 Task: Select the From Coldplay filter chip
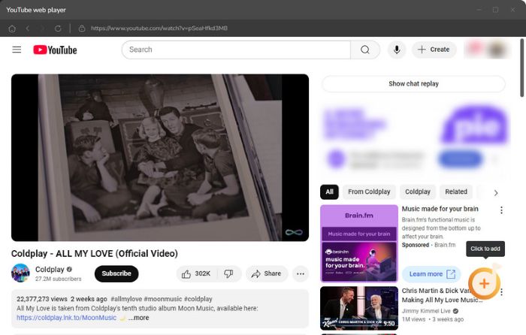pyautogui.click(x=369, y=192)
